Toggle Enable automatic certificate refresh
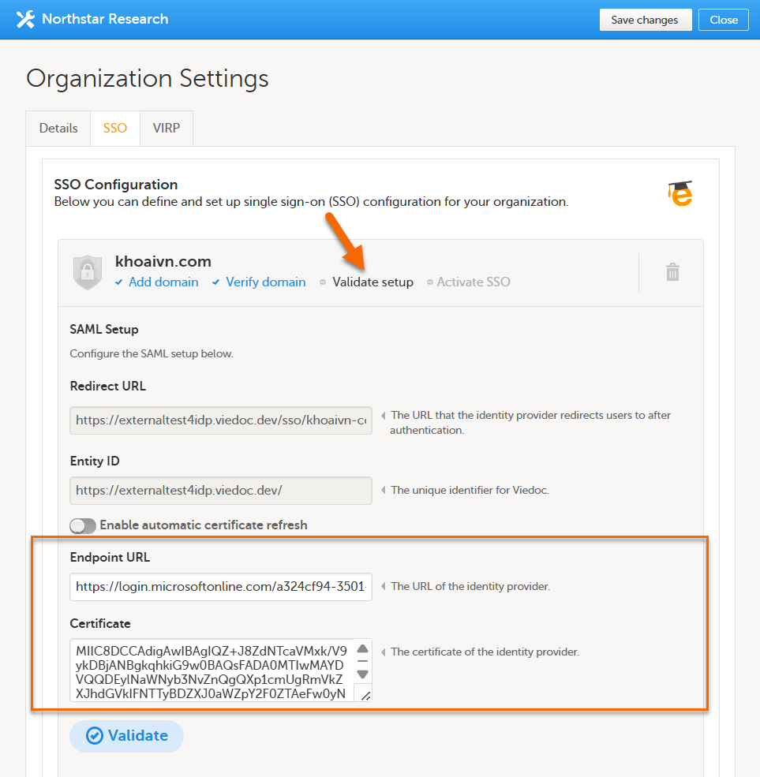 click(83, 525)
